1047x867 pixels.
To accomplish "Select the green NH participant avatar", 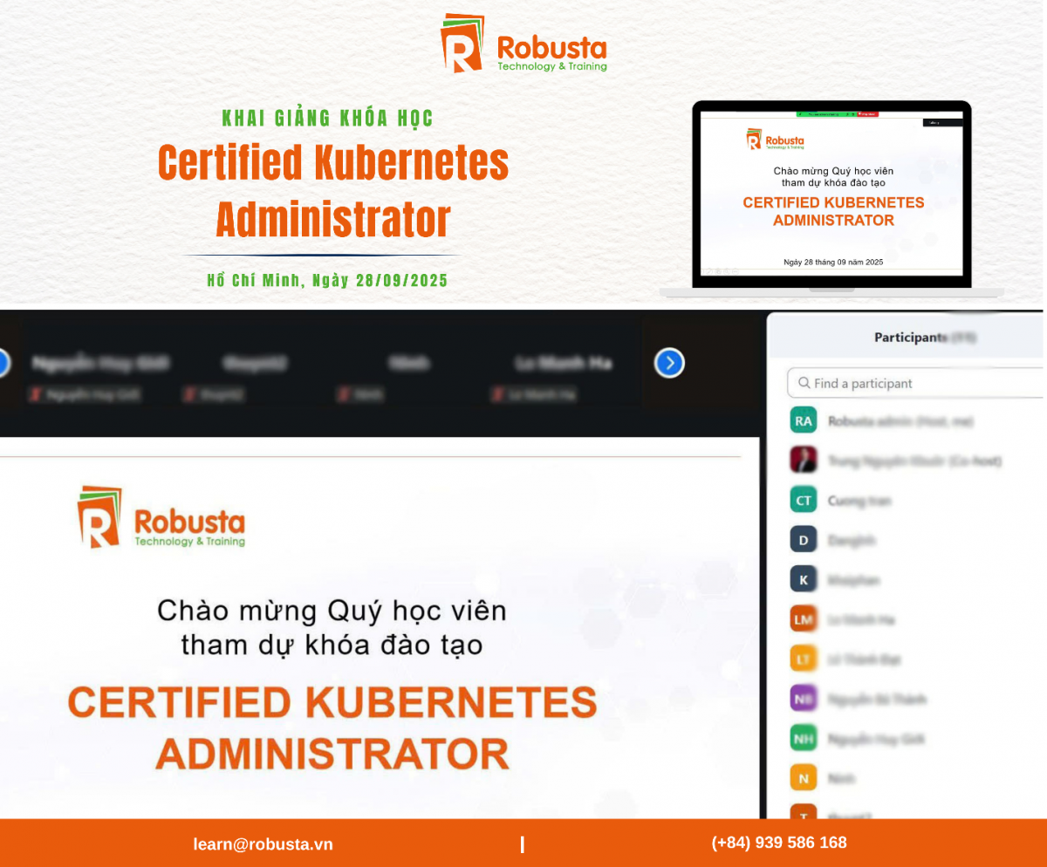I will click(x=803, y=739).
